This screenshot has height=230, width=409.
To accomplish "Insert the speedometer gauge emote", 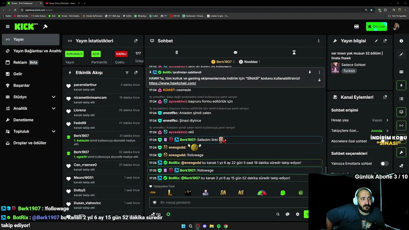I will 262,193.
